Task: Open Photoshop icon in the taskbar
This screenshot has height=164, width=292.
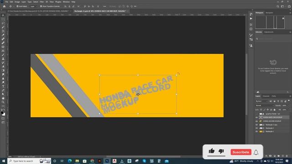Action: 107,161
